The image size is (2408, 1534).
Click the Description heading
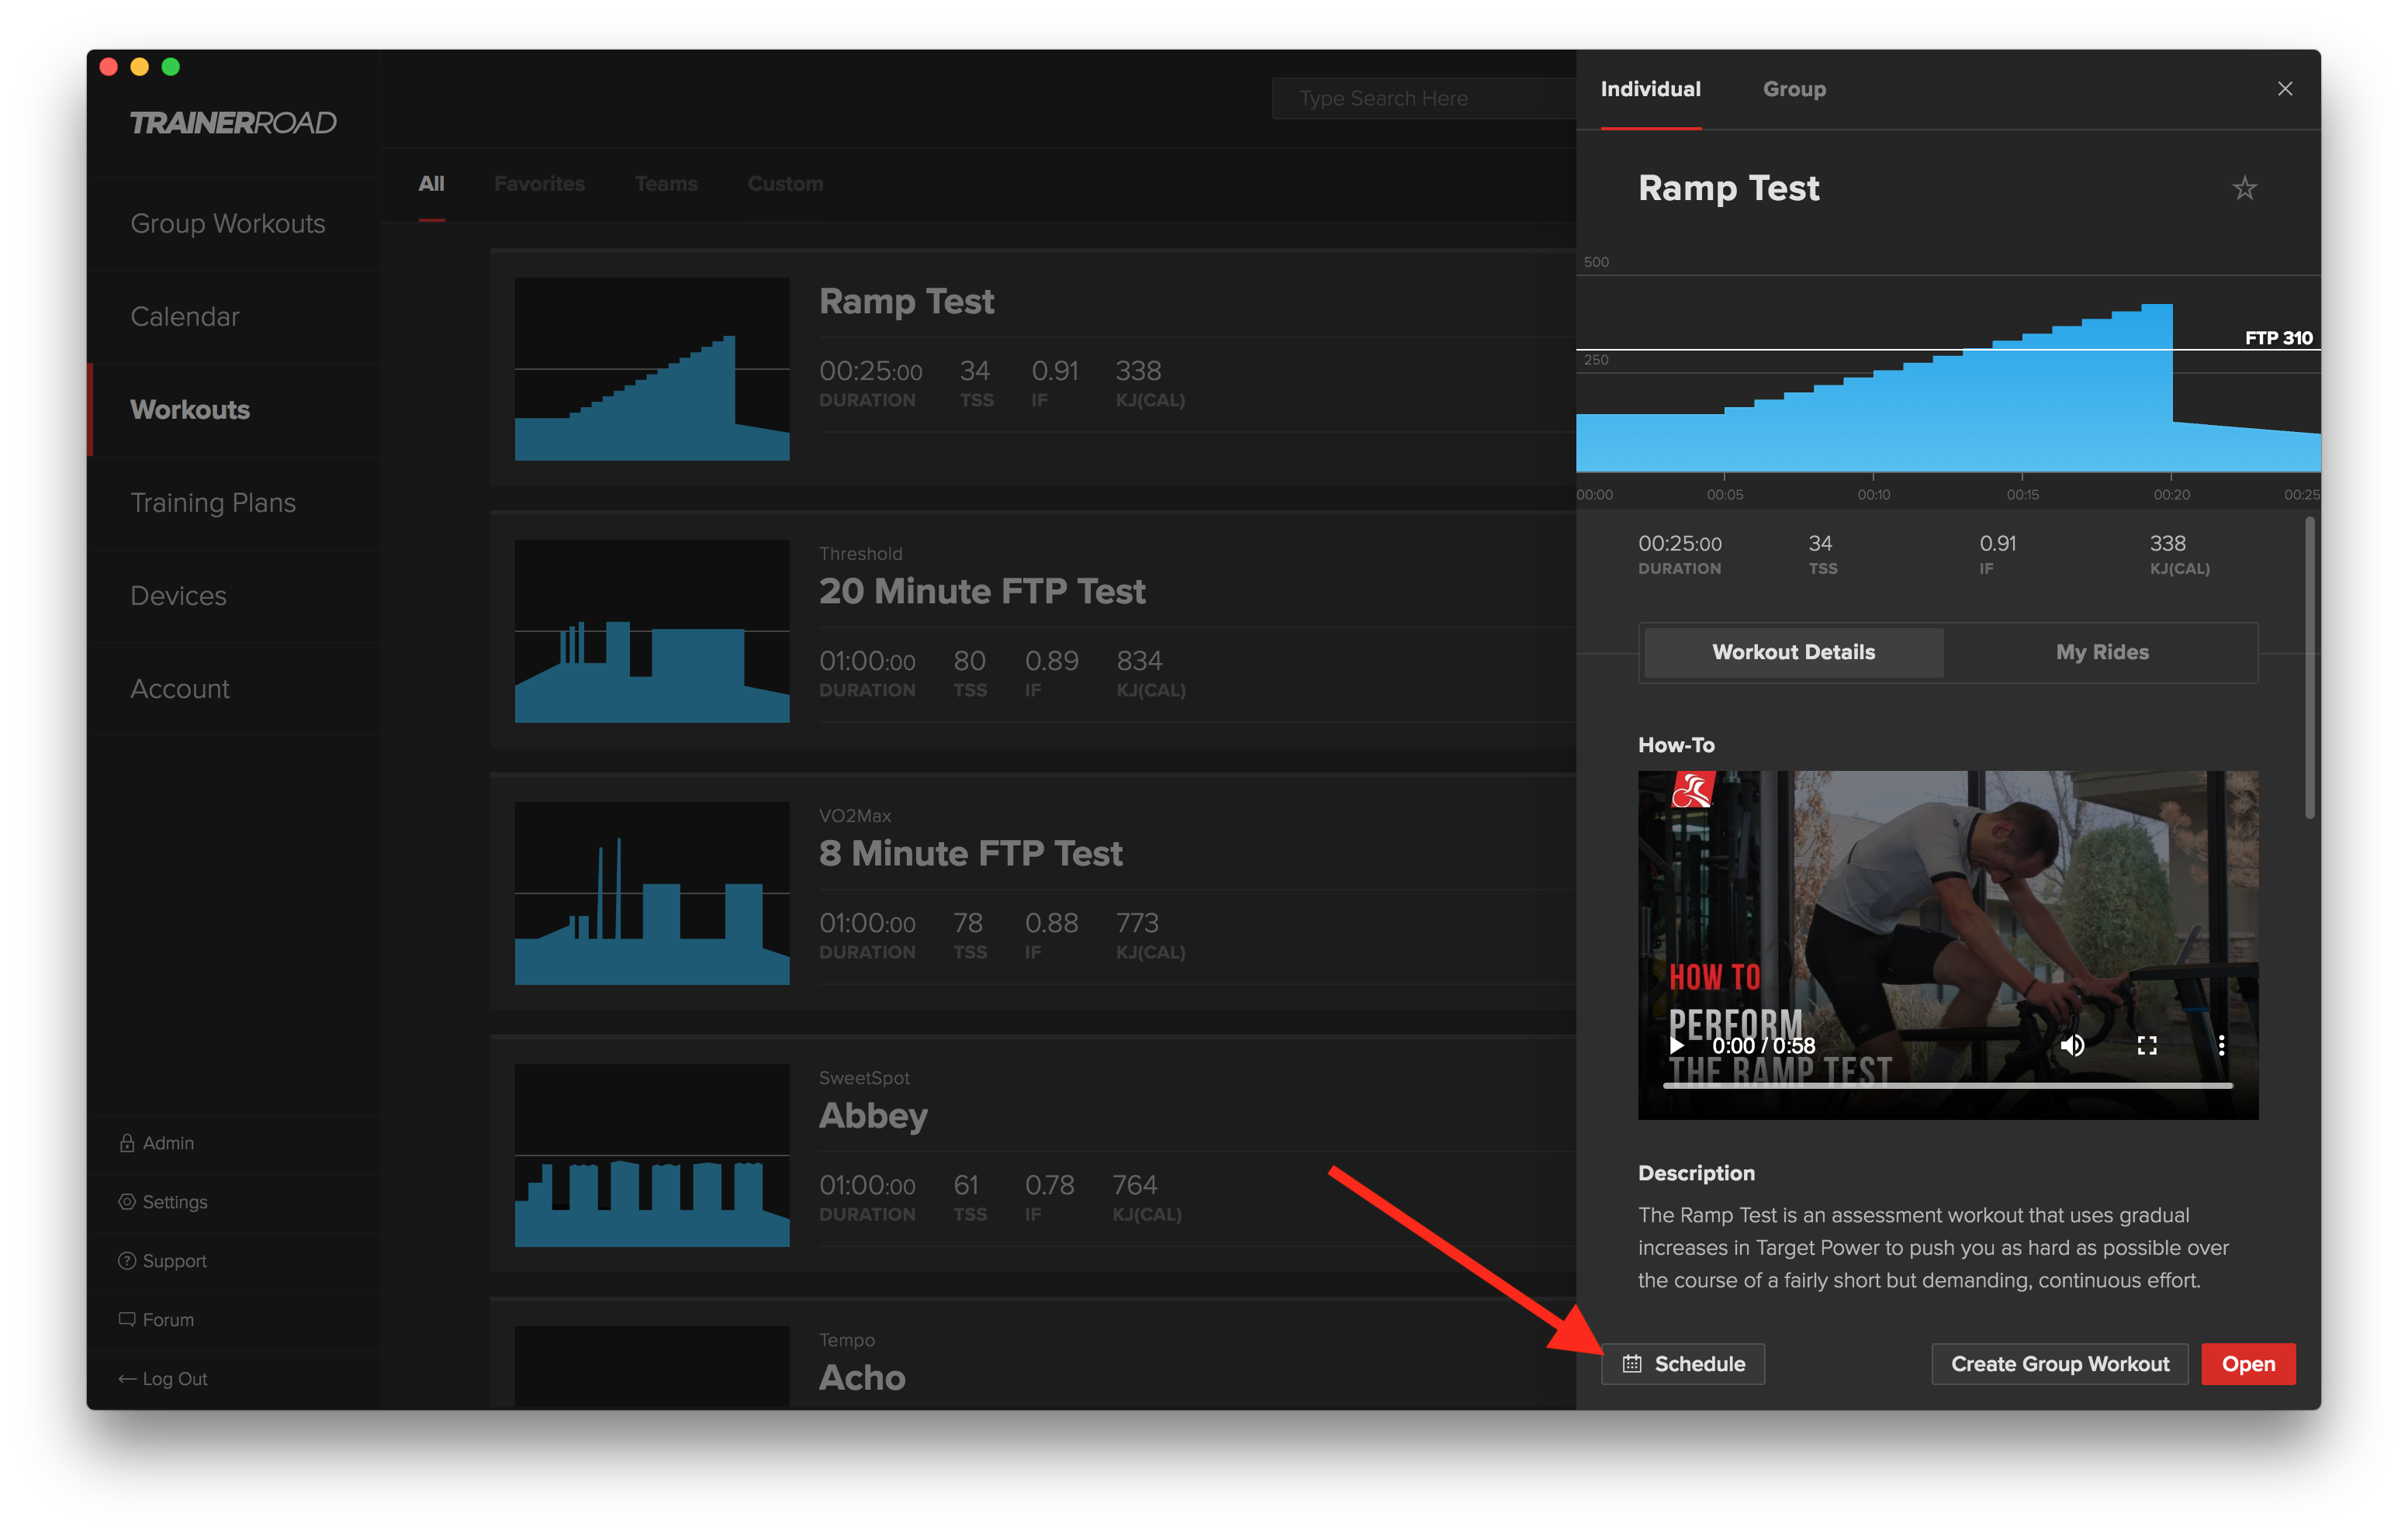tap(1696, 1173)
